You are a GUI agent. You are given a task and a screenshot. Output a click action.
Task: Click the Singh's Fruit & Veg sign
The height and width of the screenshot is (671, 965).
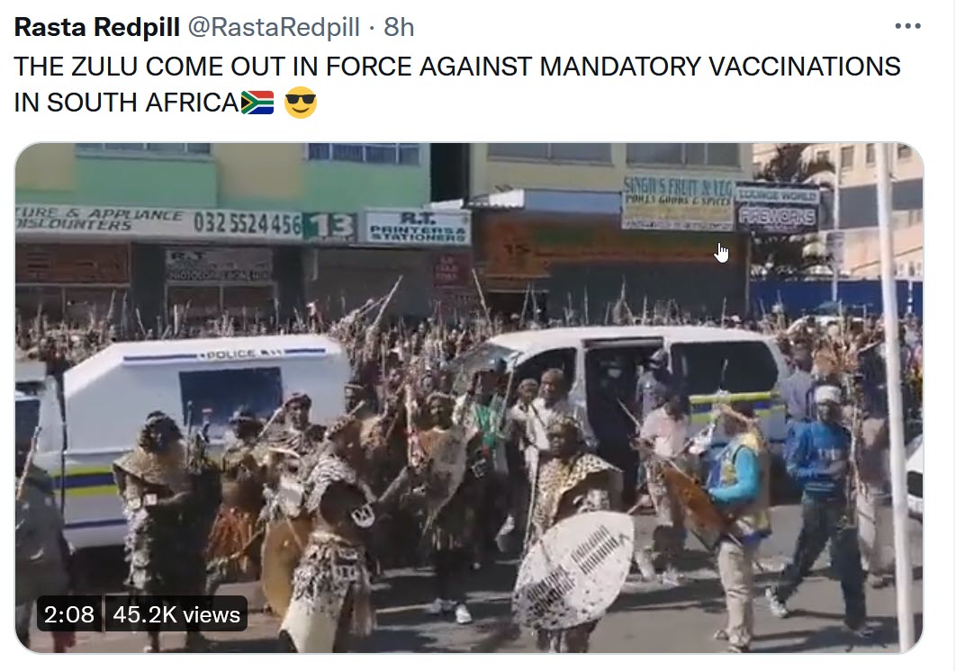[678, 203]
